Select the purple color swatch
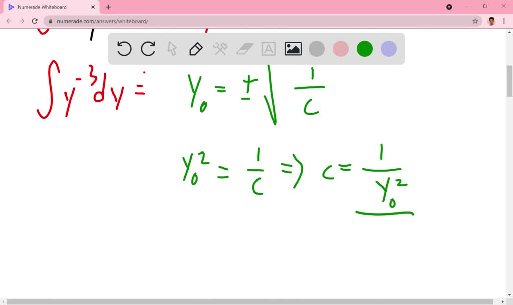The width and height of the screenshot is (513, 305). point(388,49)
